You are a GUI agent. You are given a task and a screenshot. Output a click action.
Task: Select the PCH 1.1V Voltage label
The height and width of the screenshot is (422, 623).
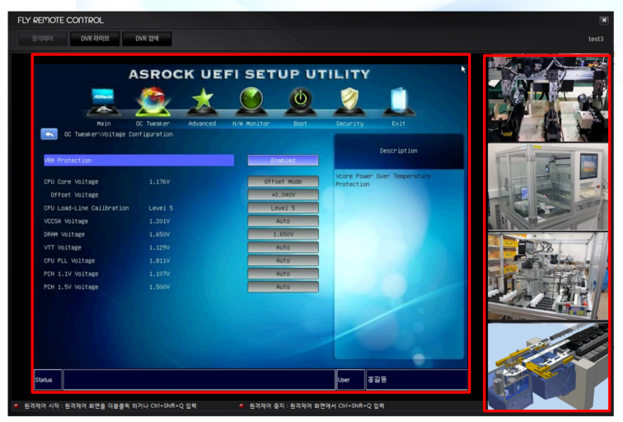pyautogui.click(x=71, y=274)
